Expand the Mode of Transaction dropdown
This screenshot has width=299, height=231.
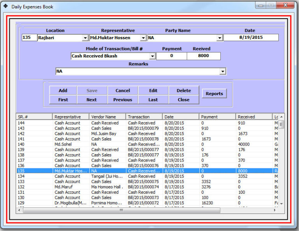point(152,56)
